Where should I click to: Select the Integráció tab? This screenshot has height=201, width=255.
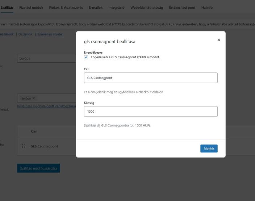[x=117, y=8]
